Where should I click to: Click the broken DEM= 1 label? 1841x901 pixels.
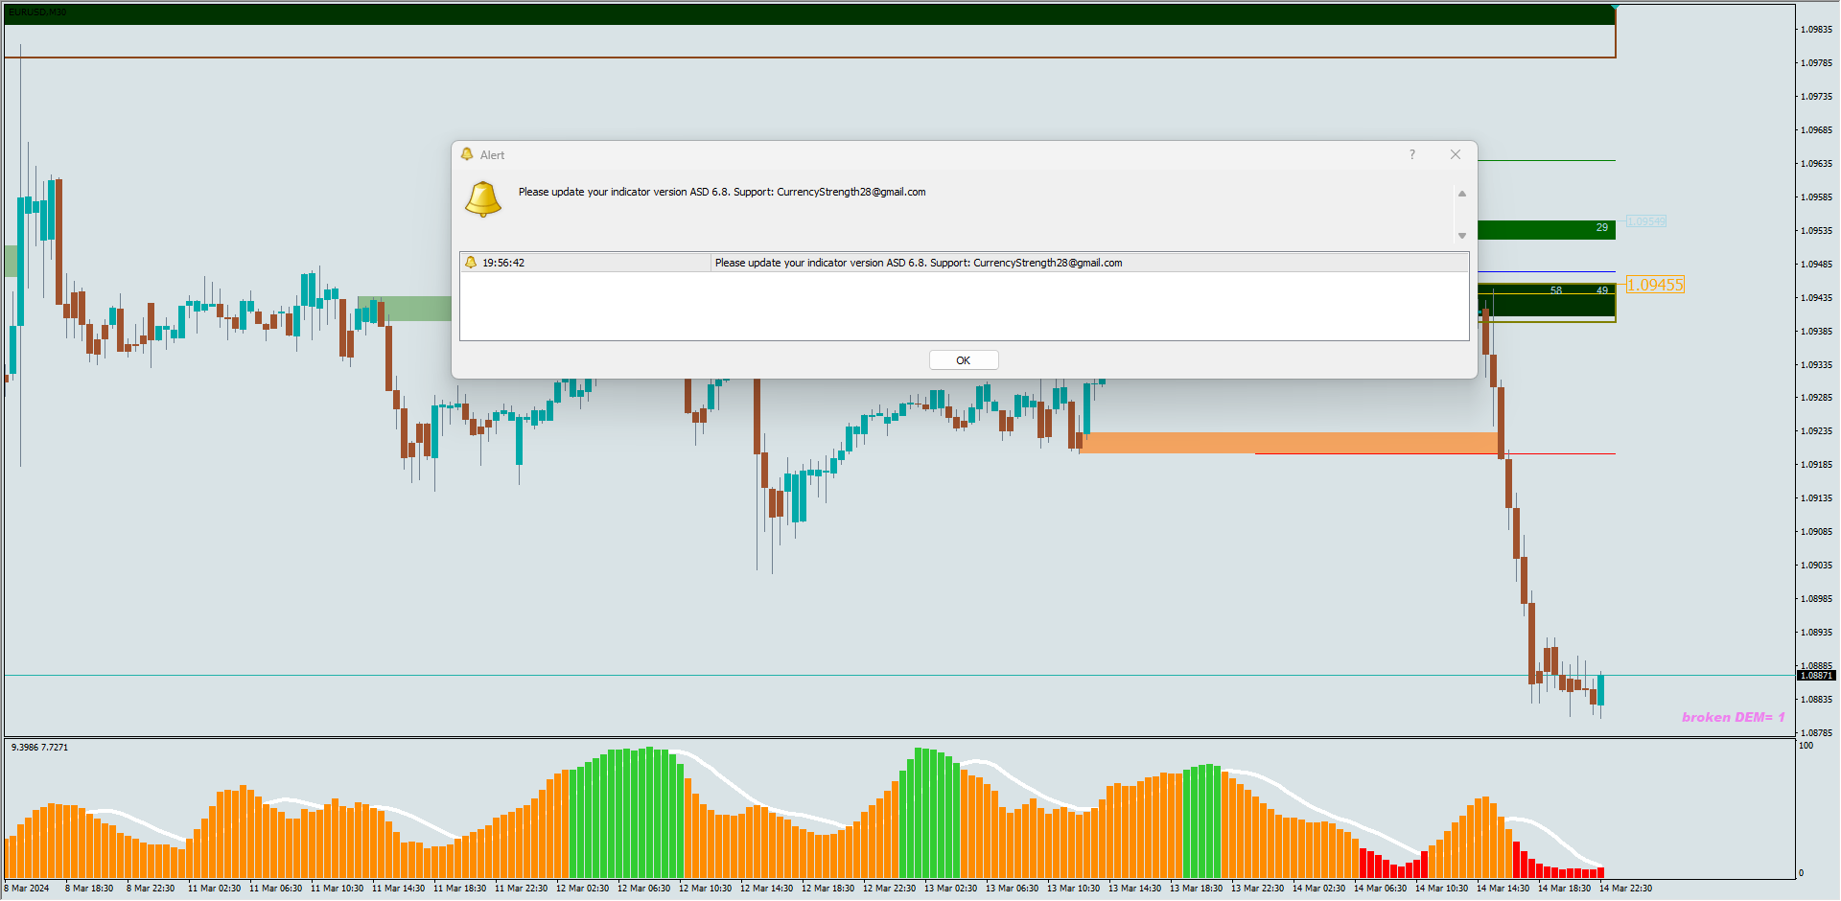pyautogui.click(x=1733, y=717)
